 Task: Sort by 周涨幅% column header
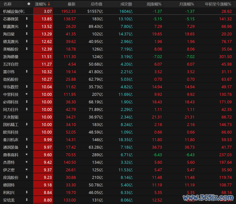[154, 4]
